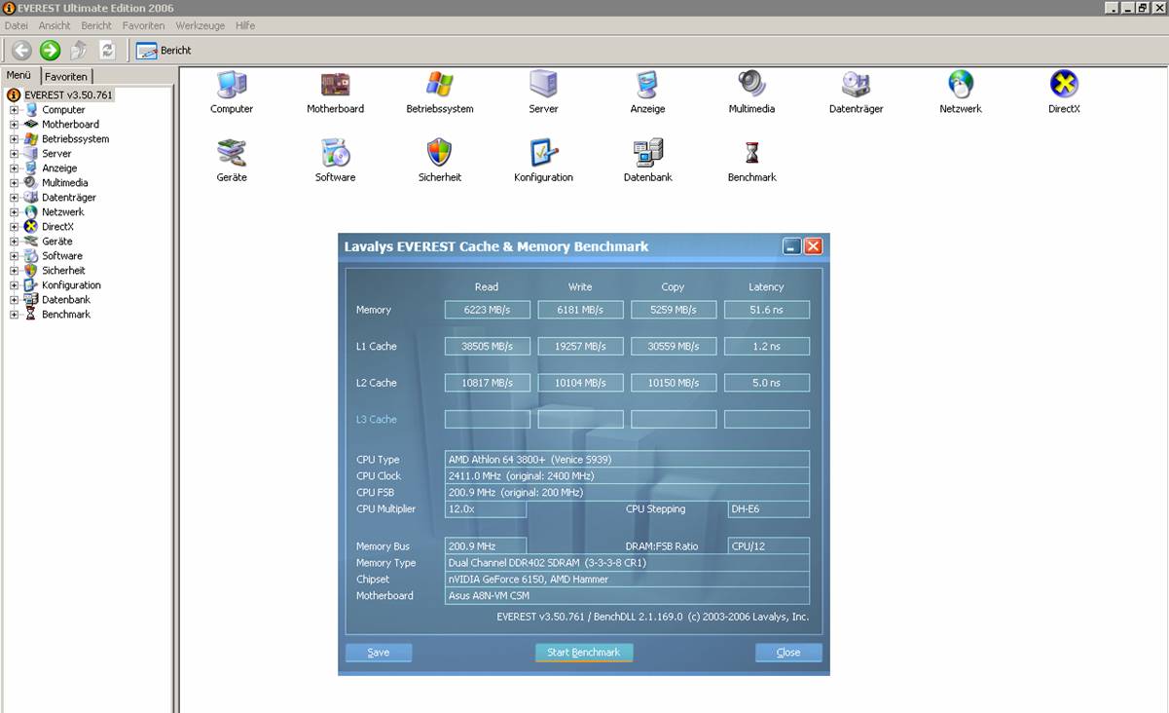Select Datenbank in the sidebar tree
This screenshot has width=1169, height=713.
point(66,300)
